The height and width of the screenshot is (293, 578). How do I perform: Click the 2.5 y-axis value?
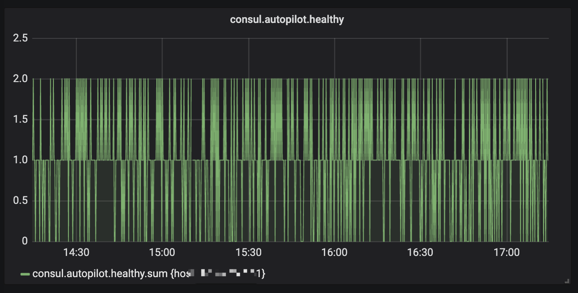coord(21,38)
